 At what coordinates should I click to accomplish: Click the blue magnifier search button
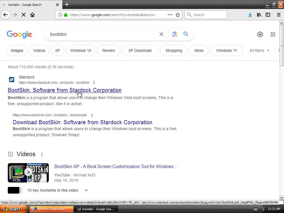186,34
